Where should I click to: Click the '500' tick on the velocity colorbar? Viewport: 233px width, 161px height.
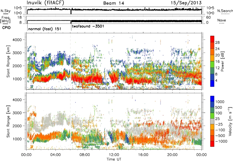coord(219,107)
